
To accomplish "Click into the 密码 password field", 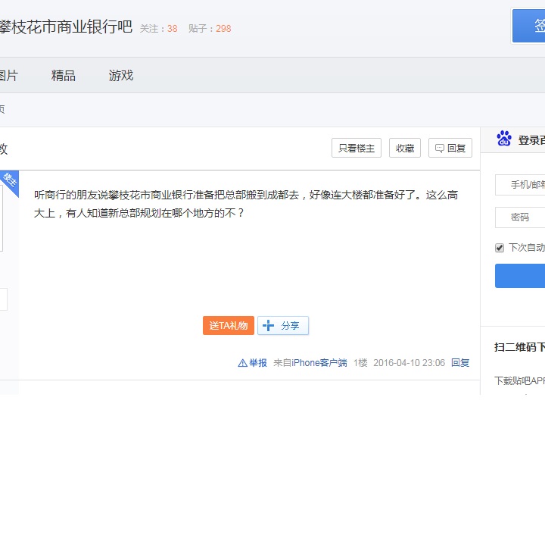I will (521, 217).
